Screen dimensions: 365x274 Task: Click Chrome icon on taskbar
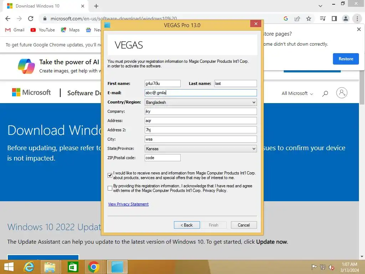click(x=94, y=267)
